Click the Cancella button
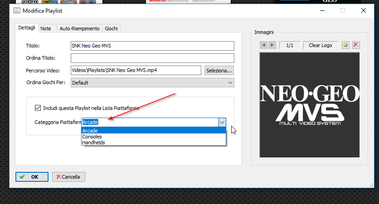Screen dimensions: 379x204 click(x=68, y=177)
